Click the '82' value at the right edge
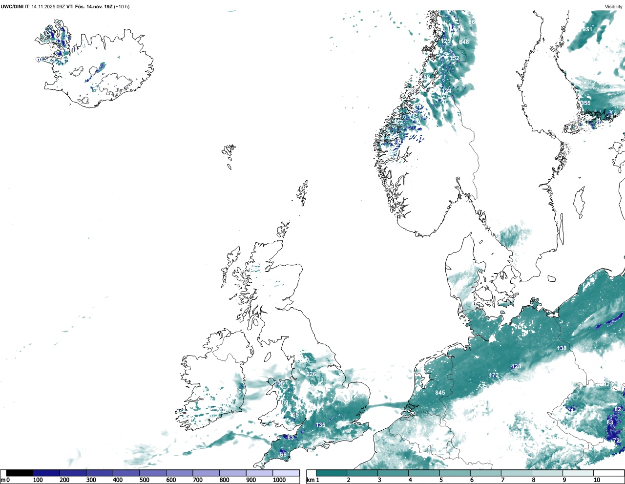Image resolution: width=625 pixels, height=484 pixels. click(618, 409)
